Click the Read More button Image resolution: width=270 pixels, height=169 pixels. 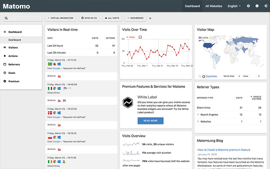pos(150,121)
